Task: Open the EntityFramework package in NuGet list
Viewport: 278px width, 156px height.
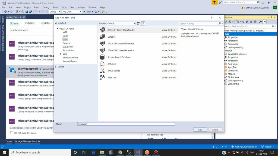Action: click(x=30, y=72)
